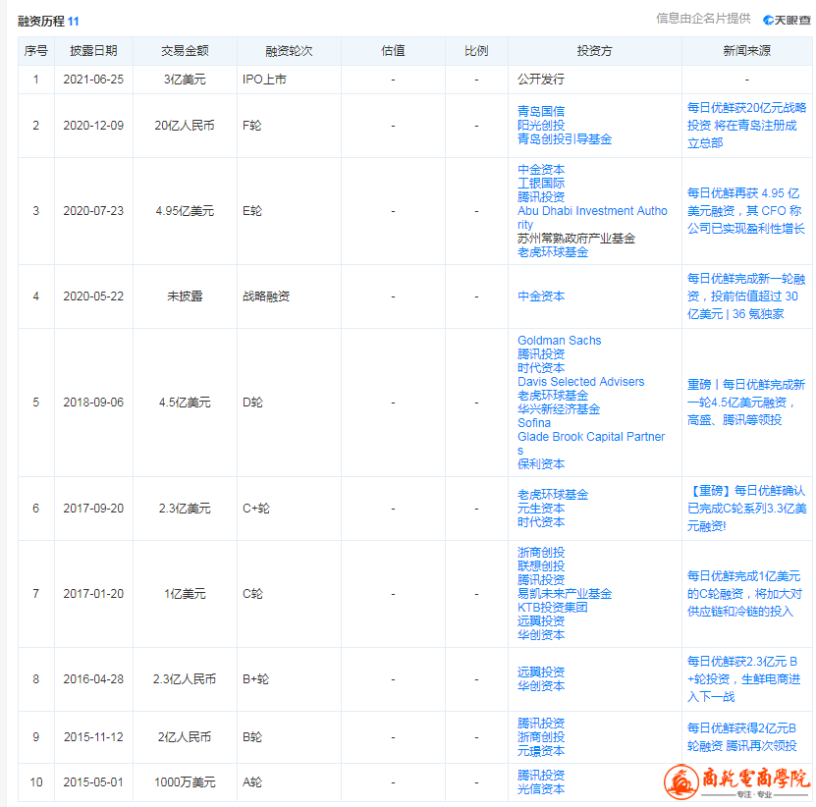The height and width of the screenshot is (807, 816).
Task: Open the Goldman Sachs investor link
Action: coord(559,341)
